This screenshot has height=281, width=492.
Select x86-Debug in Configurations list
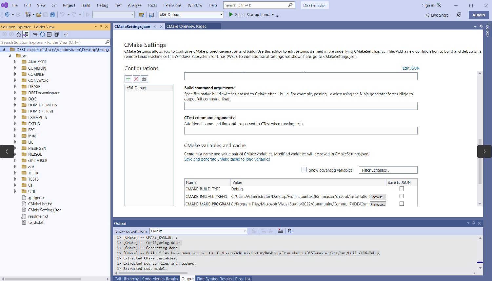pos(149,88)
